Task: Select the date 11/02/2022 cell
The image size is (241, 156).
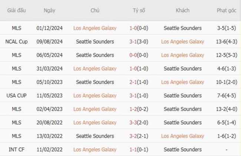Action: 49,149
